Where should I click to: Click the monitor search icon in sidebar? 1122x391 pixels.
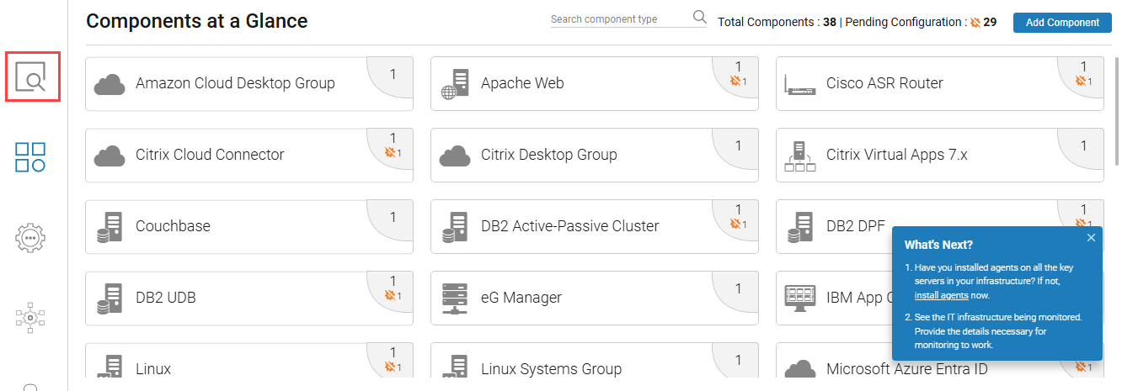coord(32,77)
